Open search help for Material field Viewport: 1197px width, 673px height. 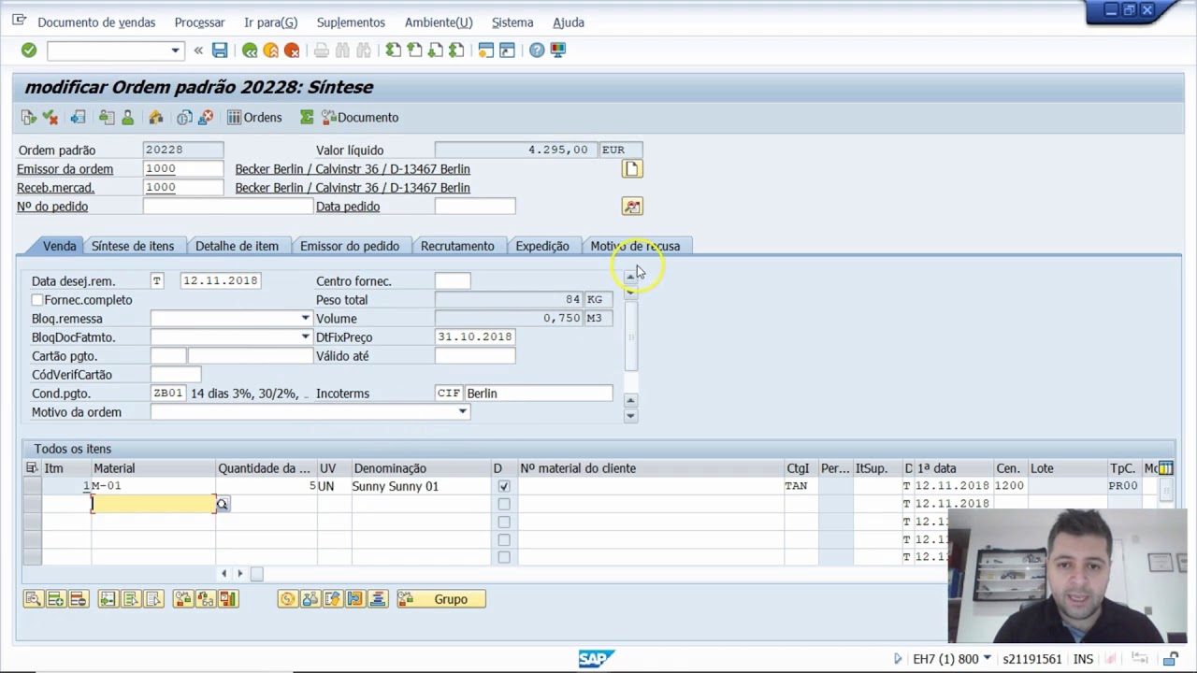click(x=222, y=505)
